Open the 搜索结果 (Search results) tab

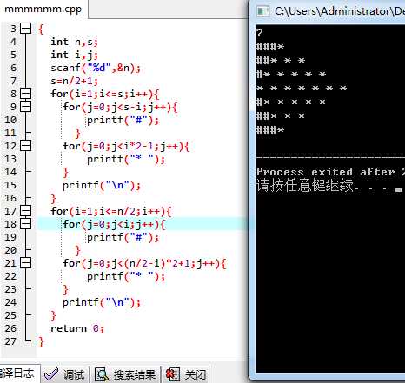pos(125,374)
